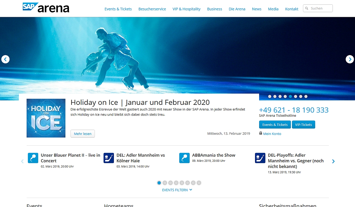Image resolution: width=355 pixels, height=207 pixels.
Task: Open Unser Blauer Planet II event title
Action: 70,158
